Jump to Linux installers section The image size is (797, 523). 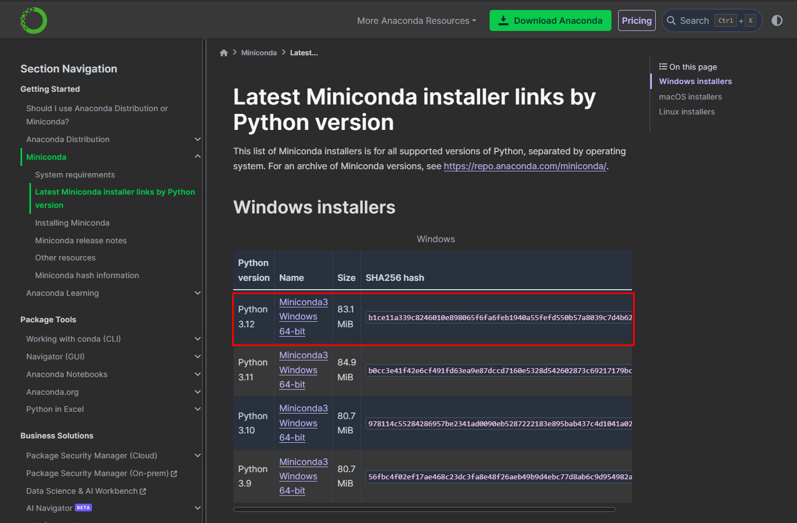[x=687, y=112]
